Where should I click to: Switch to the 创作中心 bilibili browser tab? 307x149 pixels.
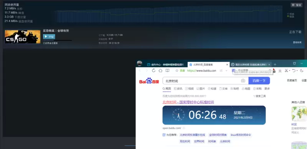point(165,65)
